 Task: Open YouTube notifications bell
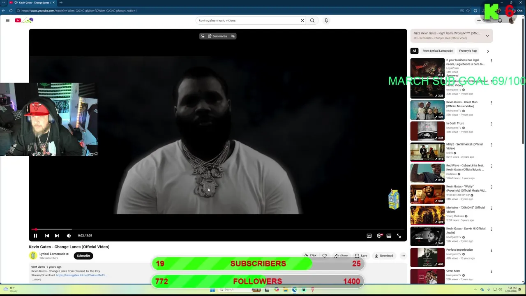(x=500, y=20)
